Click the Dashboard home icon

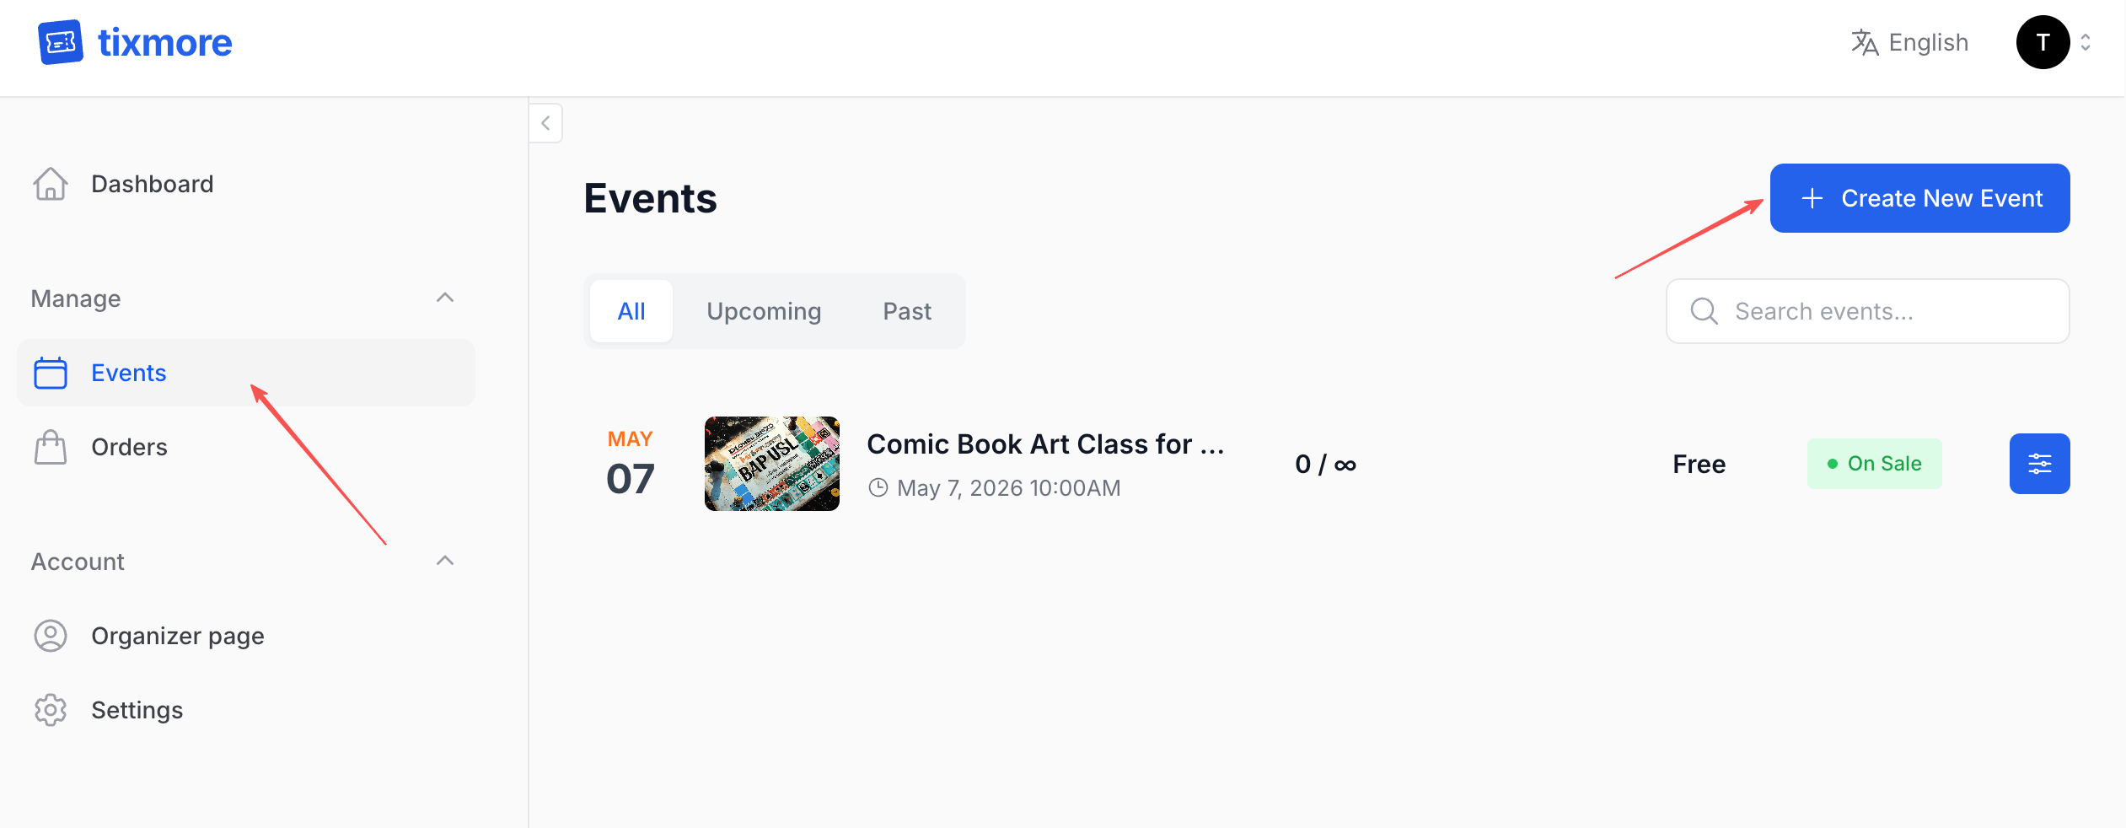tap(51, 184)
